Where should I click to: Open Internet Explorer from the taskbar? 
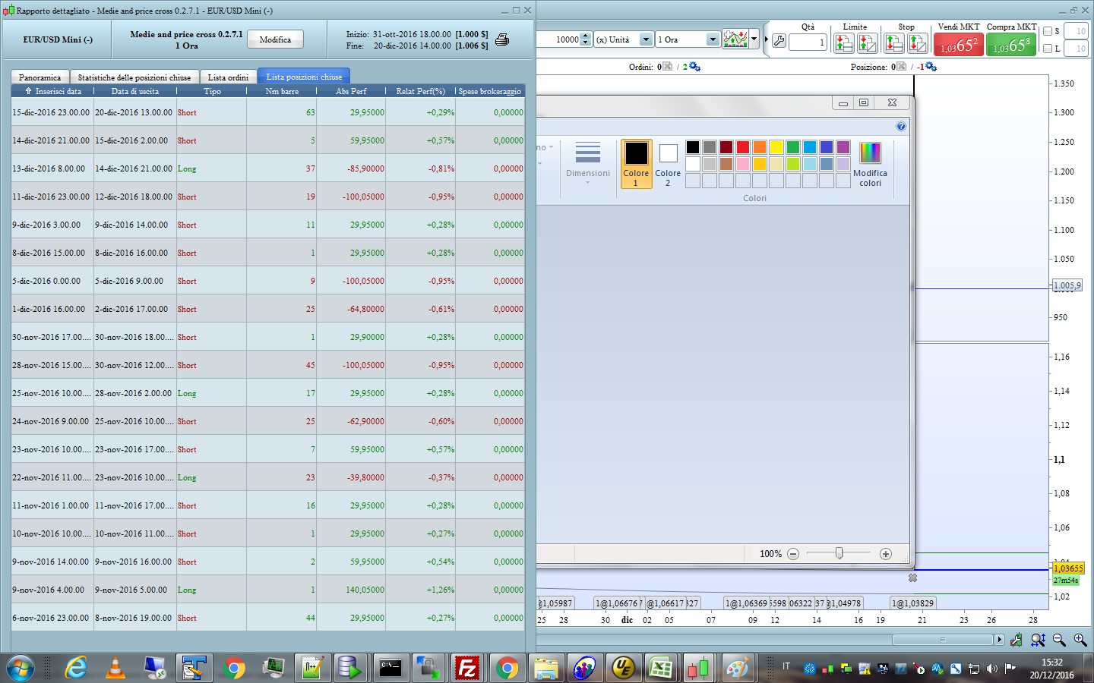(x=76, y=668)
